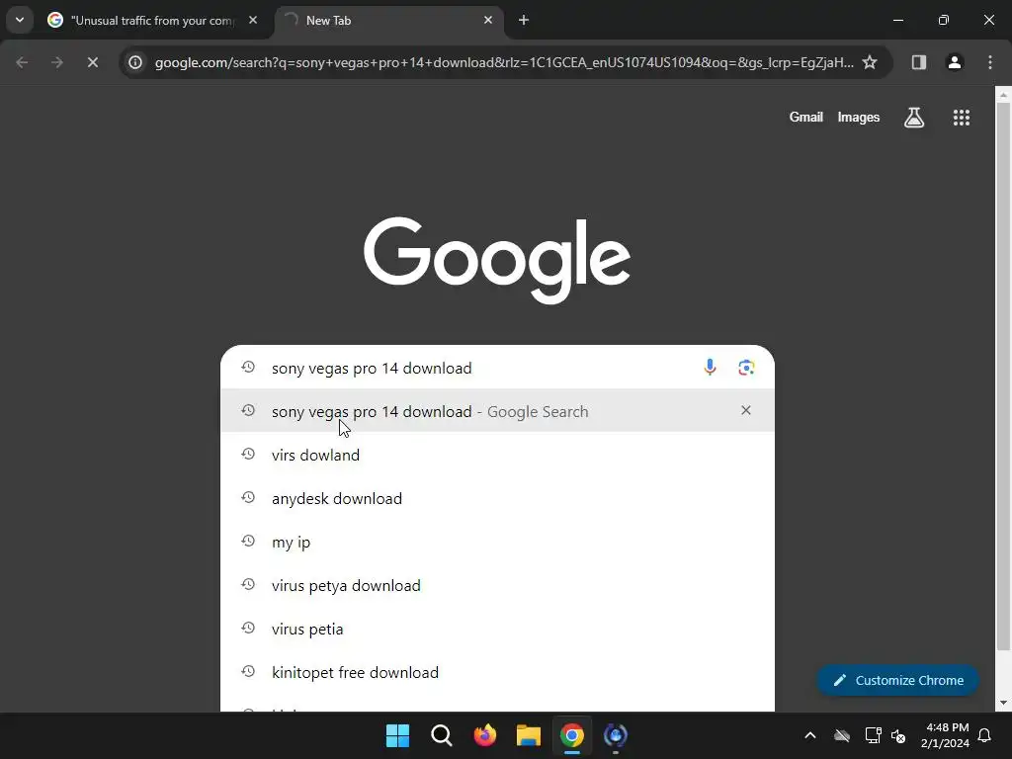Click the page vertical scrollbar
Image resolution: width=1012 pixels, height=759 pixels.
click(1003, 375)
